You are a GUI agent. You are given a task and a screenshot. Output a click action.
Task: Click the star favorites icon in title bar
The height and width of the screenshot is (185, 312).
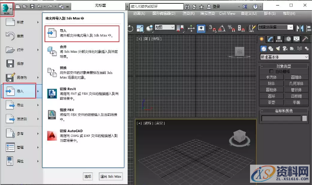(x=202, y=7)
